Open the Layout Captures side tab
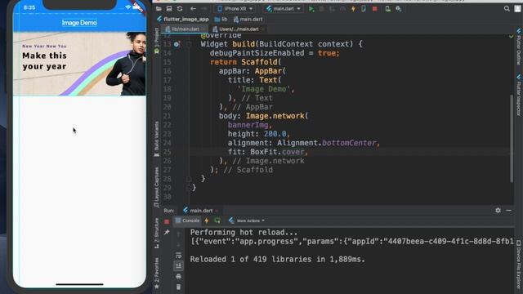 point(156,187)
